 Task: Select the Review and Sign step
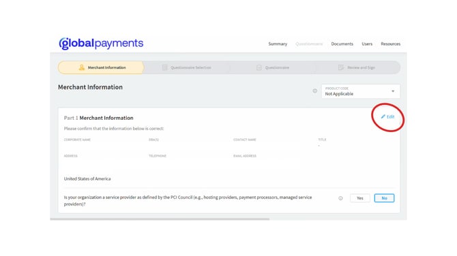pyautogui.click(x=357, y=67)
